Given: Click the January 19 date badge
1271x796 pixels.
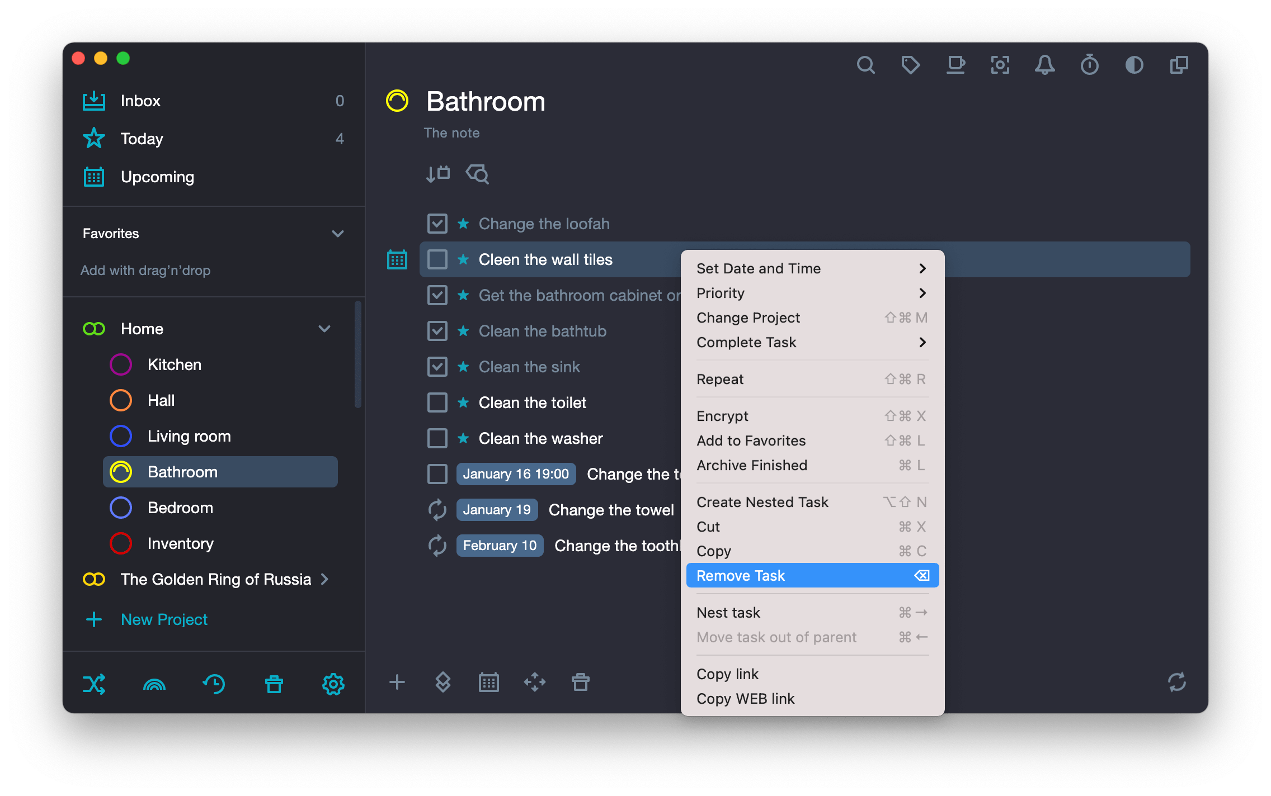Looking at the screenshot, I should click(x=497, y=510).
